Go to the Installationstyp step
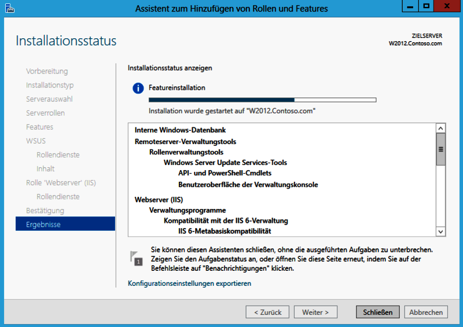This screenshot has height=327, width=463. 50,85
